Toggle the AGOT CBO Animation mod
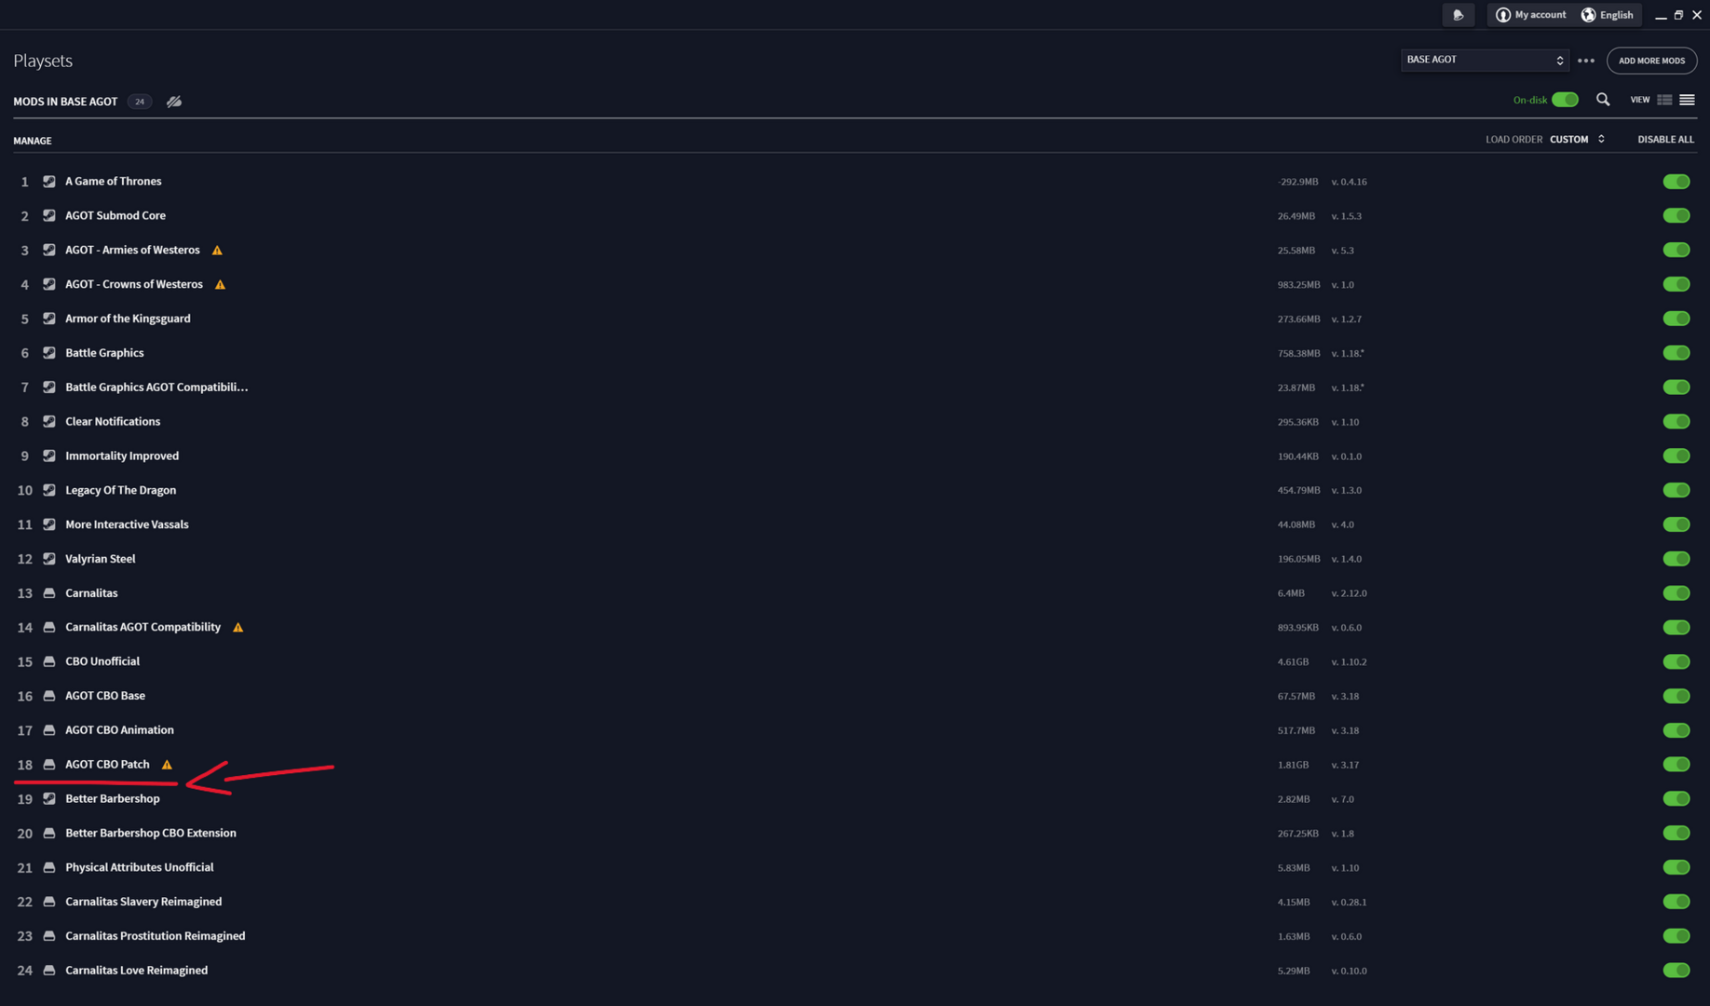This screenshot has width=1710, height=1006. pos(1676,730)
